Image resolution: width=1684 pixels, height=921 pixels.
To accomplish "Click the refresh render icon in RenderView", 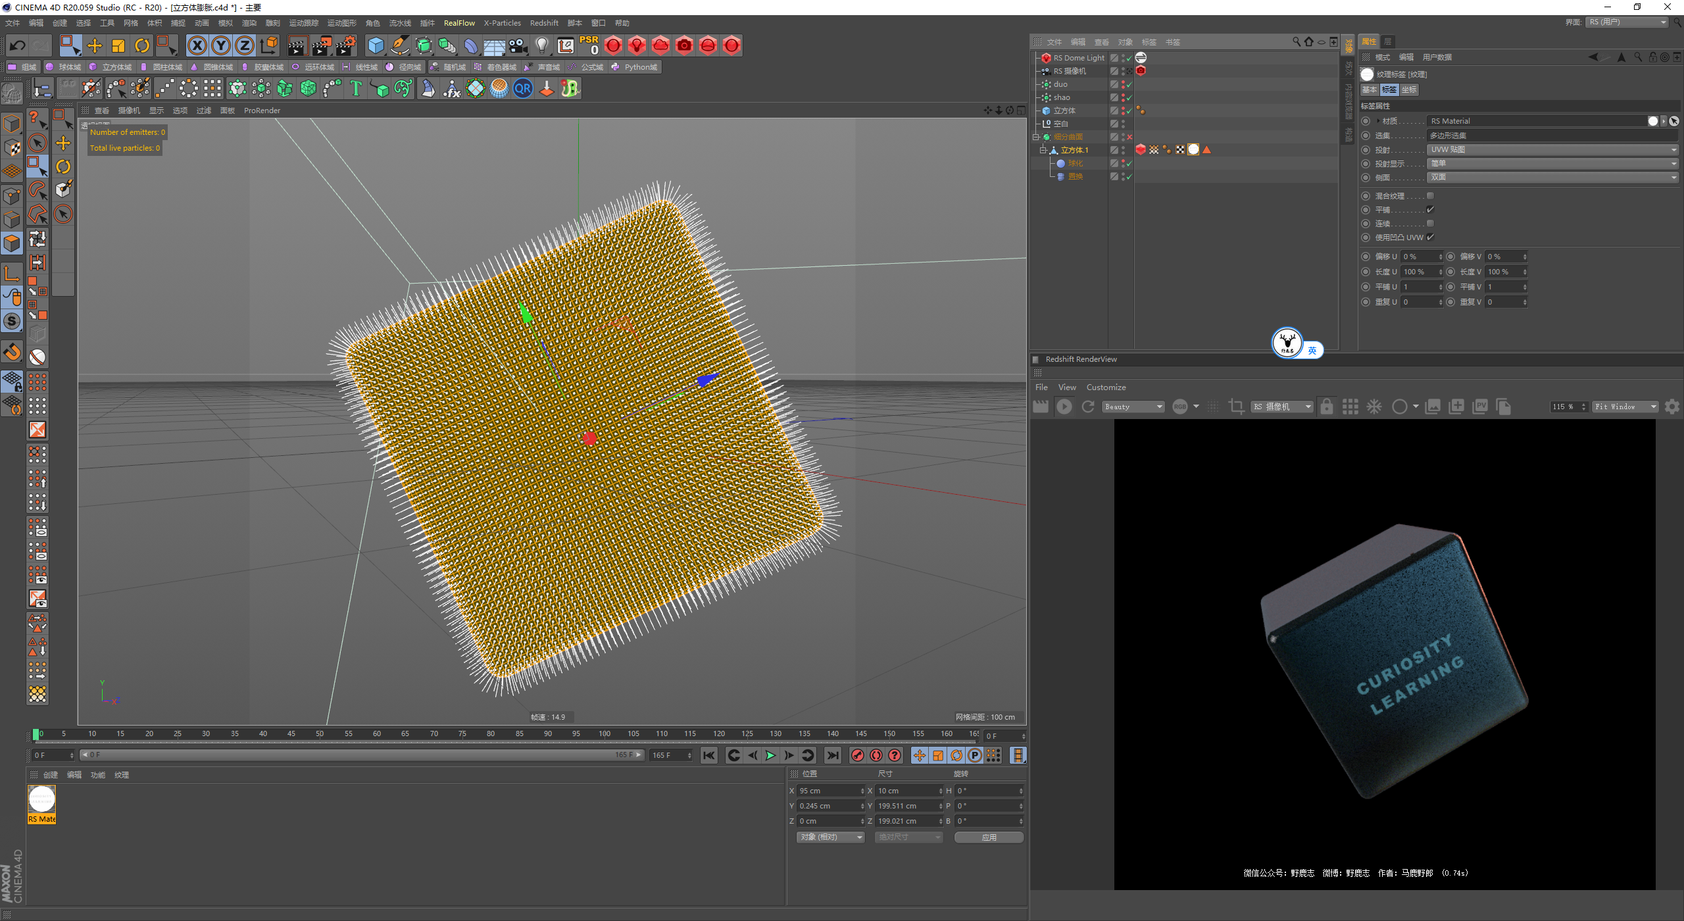I will (x=1088, y=407).
